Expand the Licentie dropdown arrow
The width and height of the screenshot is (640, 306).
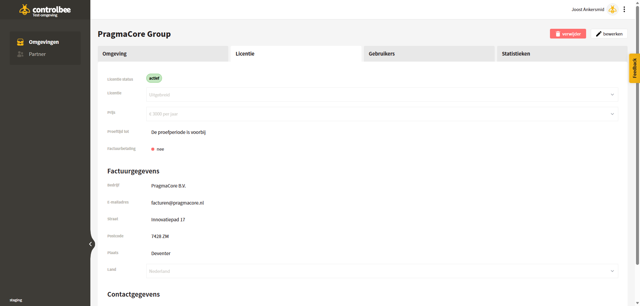(612, 95)
